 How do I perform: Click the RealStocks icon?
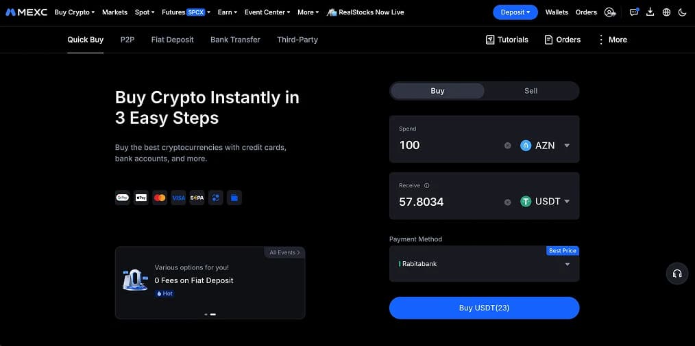[x=332, y=12]
